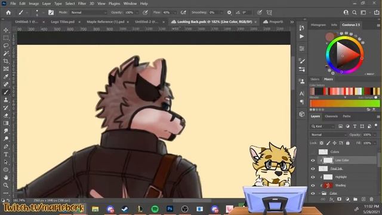Viewport: 382px width, 215px height.
Task: Select the Move tool
Action: (6, 30)
